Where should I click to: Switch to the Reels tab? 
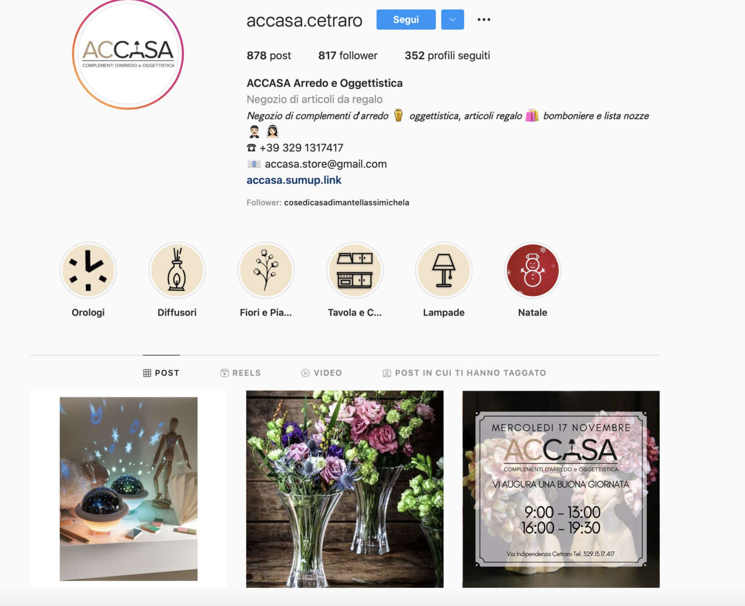click(x=241, y=373)
